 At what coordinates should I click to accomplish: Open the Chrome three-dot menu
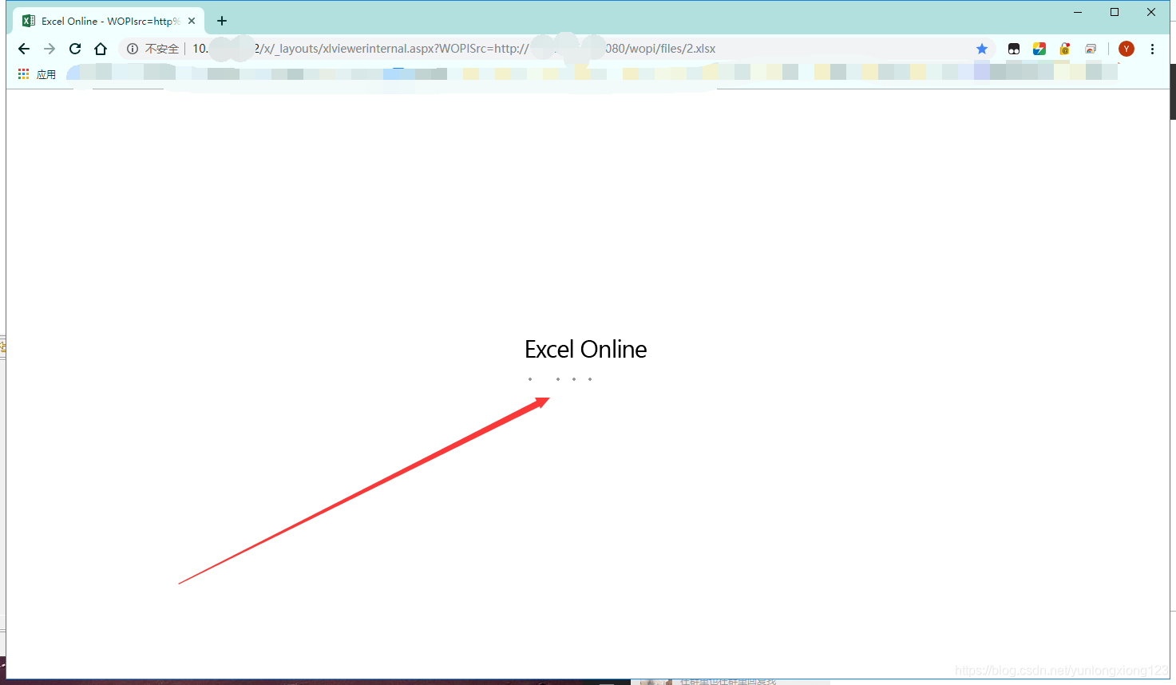pyautogui.click(x=1152, y=49)
